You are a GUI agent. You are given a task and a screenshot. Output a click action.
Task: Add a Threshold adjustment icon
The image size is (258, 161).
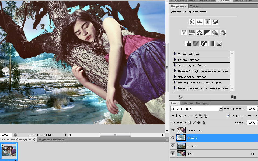204,43
